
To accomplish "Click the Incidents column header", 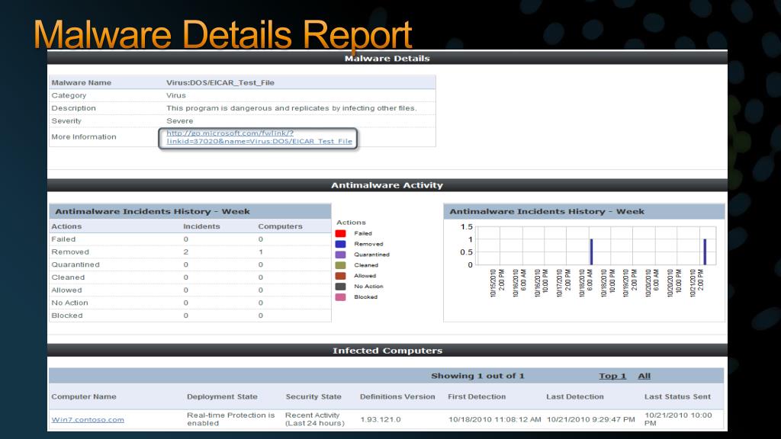I will 201,226.
